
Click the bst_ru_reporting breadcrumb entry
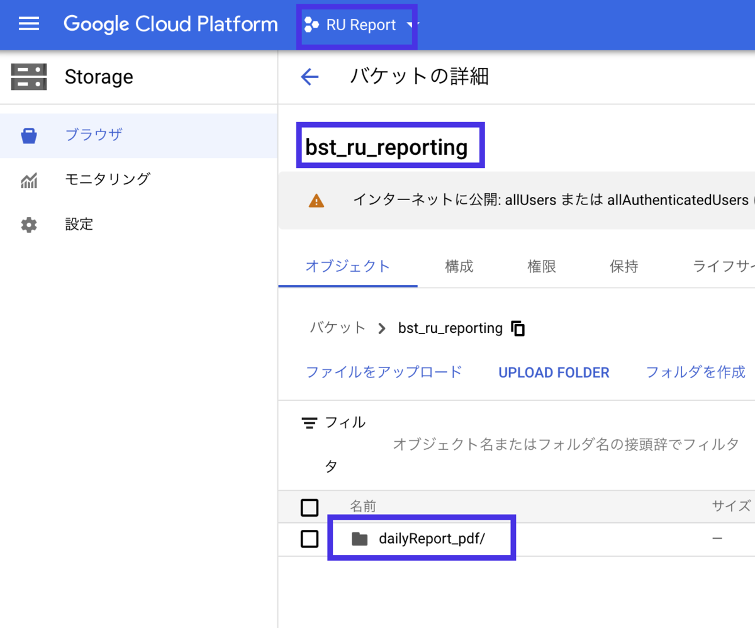click(450, 328)
